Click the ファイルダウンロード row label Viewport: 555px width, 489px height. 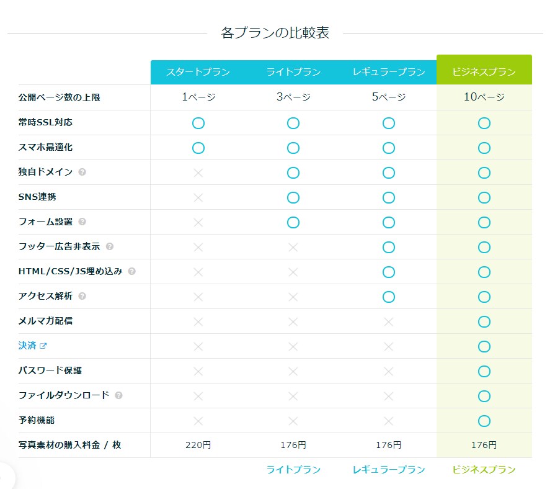pyautogui.click(x=64, y=395)
